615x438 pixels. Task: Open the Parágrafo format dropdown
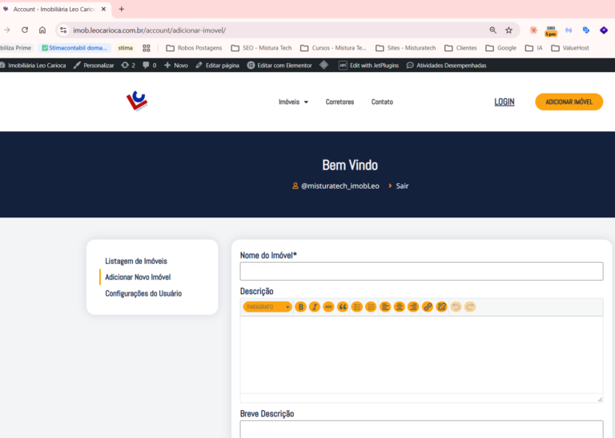[267, 307]
